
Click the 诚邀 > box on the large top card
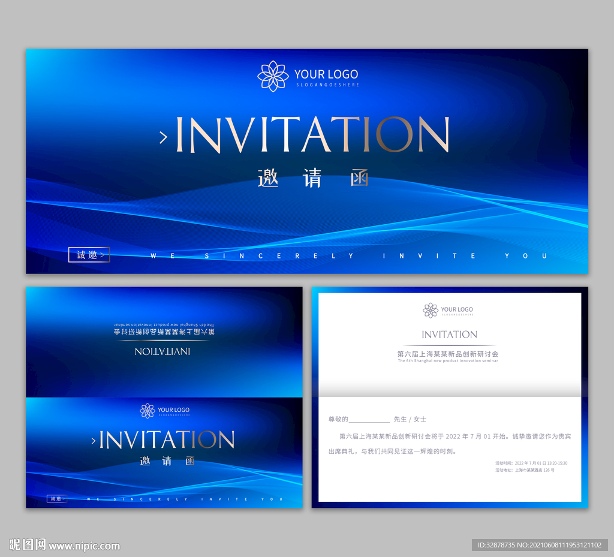tap(89, 255)
